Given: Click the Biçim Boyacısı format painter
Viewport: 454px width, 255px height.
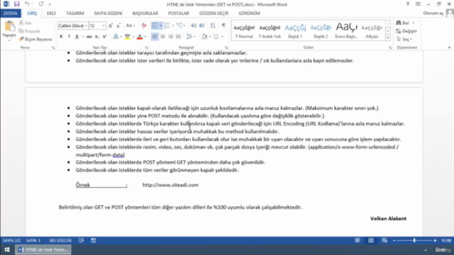Looking at the screenshot, I should (x=35, y=39).
